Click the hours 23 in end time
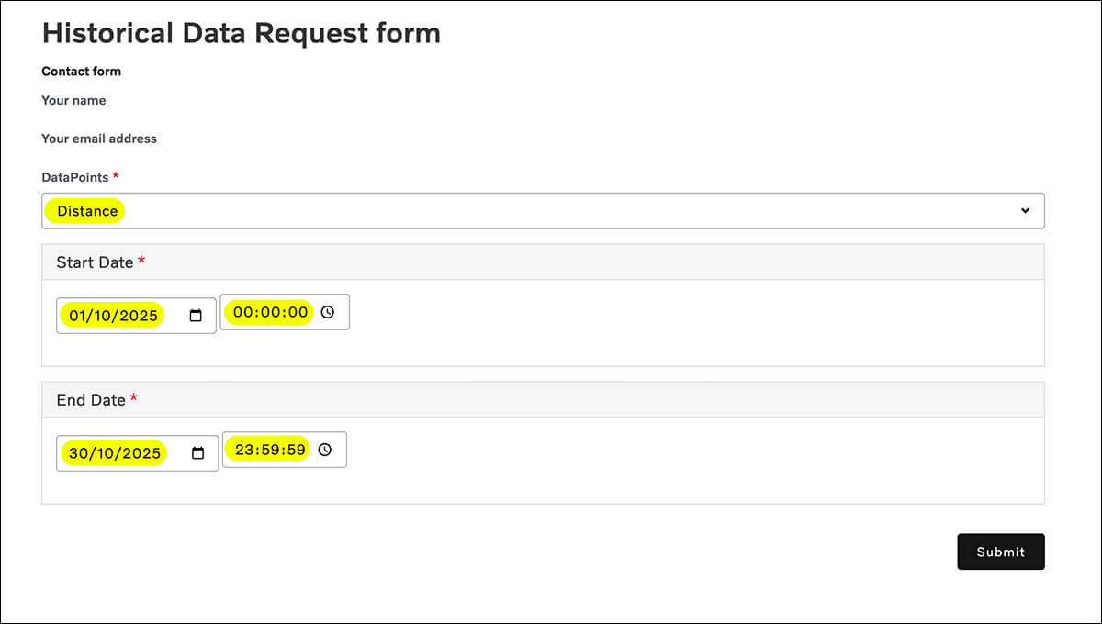 (x=243, y=450)
